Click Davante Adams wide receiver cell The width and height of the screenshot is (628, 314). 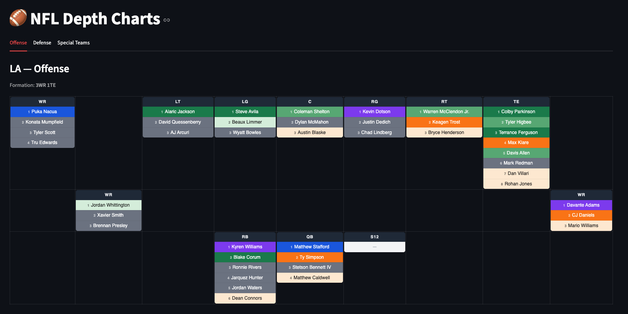581,205
